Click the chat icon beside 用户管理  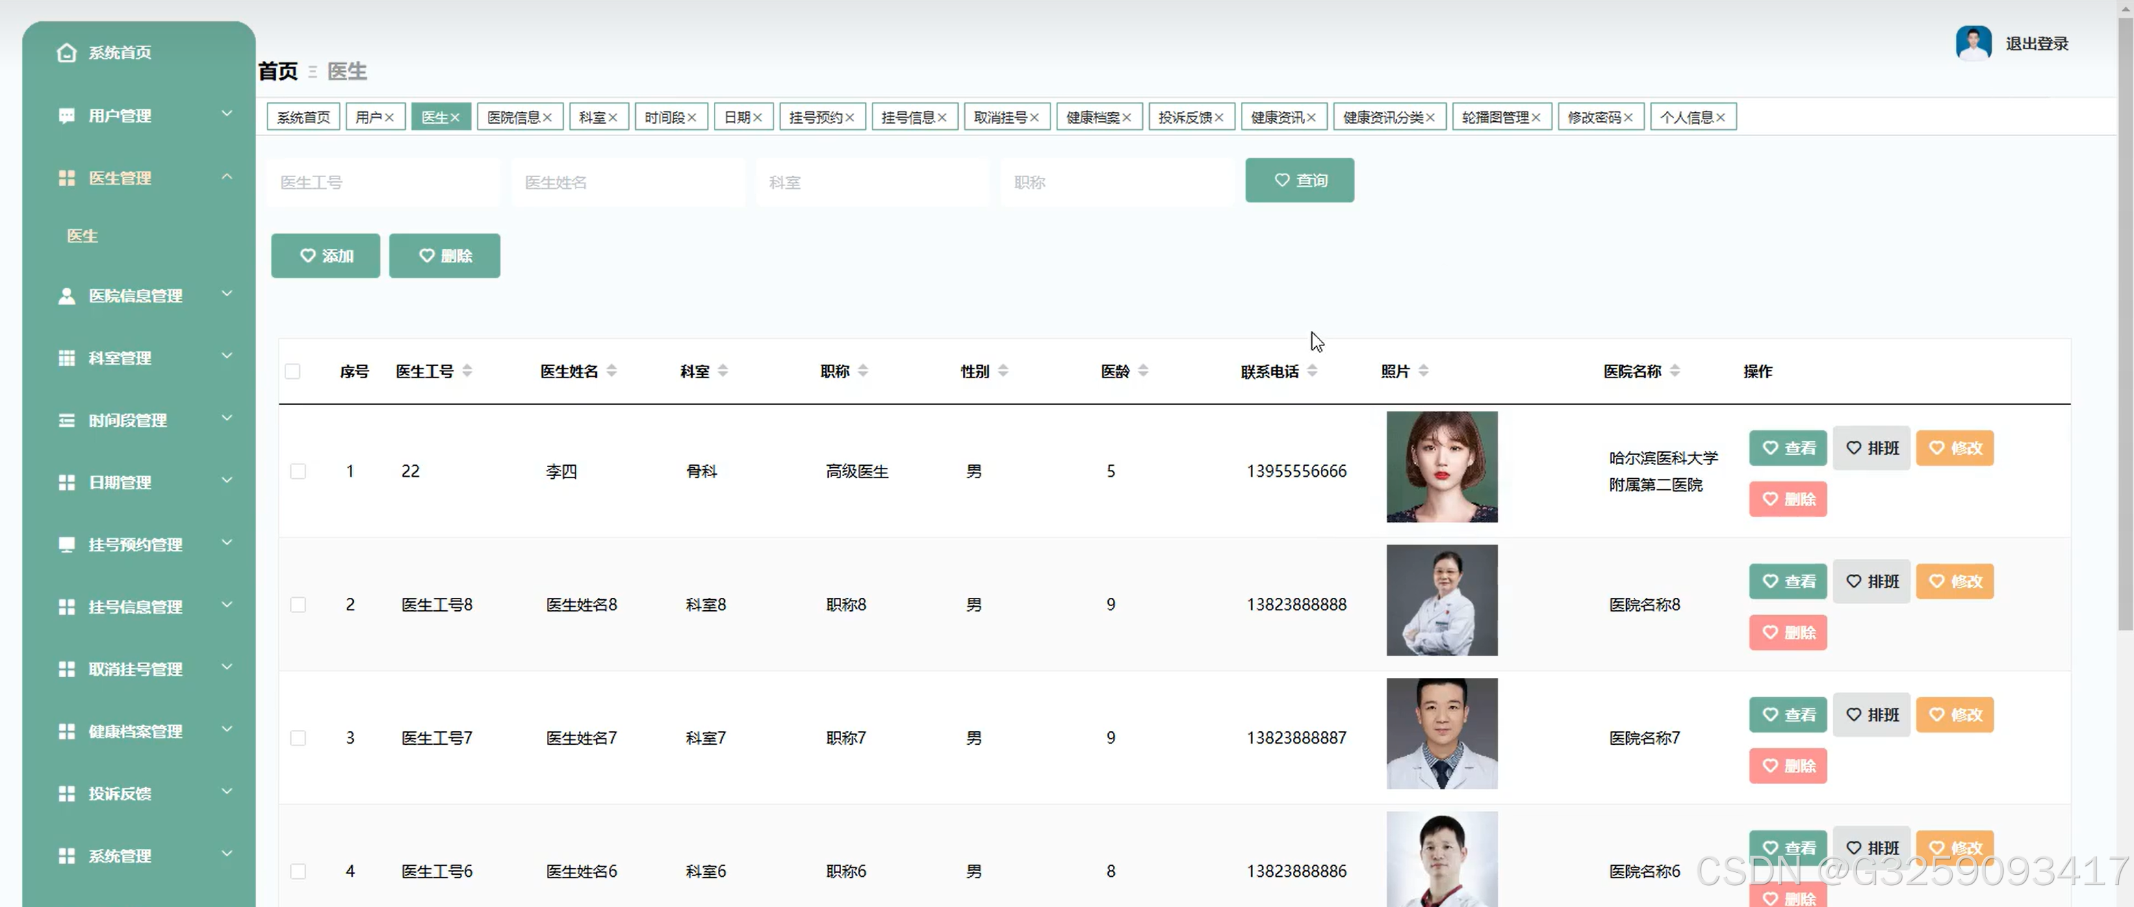(x=66, y=116)
